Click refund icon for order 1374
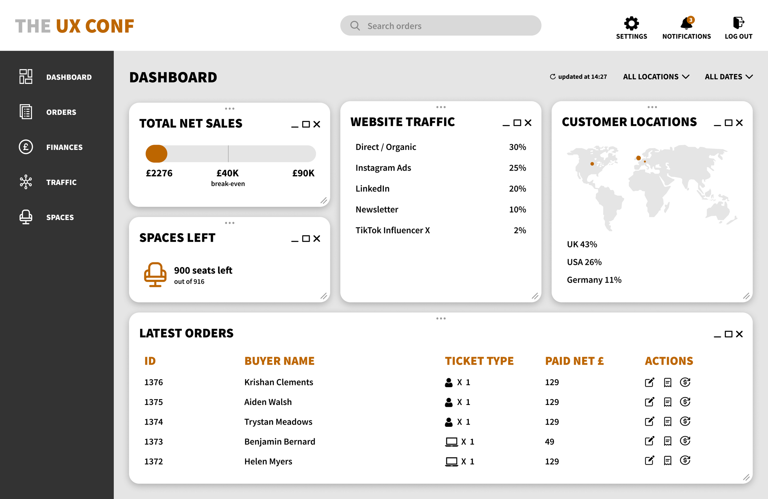Viewport: 768px width, 499px height. pos(685,422)
